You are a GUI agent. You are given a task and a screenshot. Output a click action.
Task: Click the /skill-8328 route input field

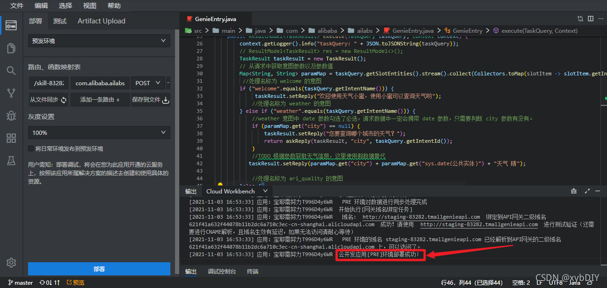[49, 83]
